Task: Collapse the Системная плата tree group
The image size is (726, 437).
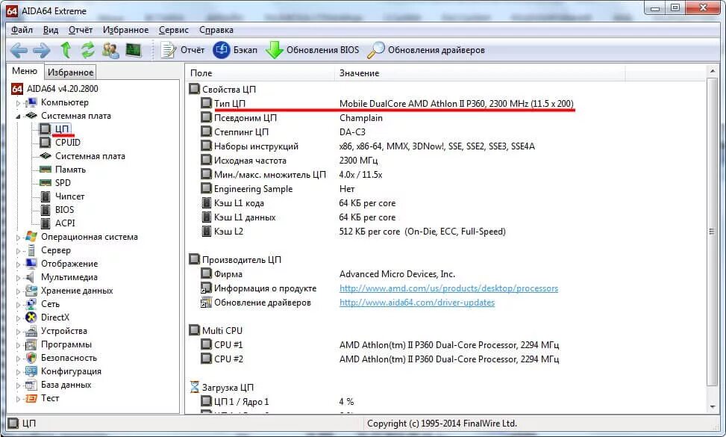Action: [x=18, y=117]
